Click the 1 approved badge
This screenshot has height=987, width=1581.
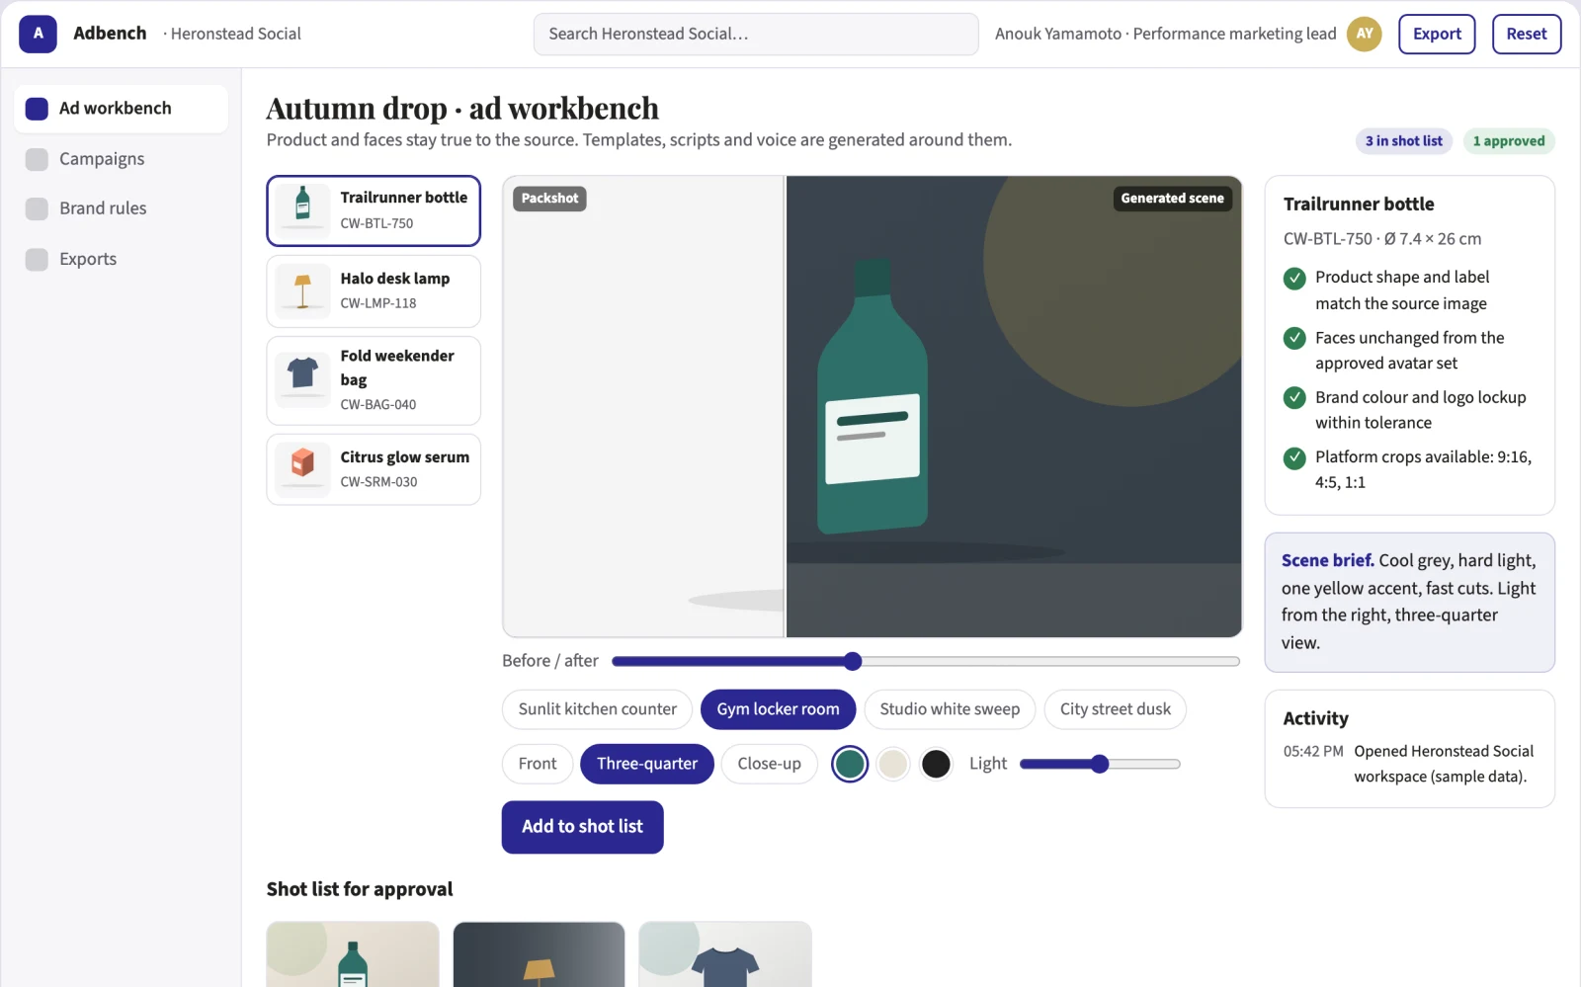(1509, 141)
